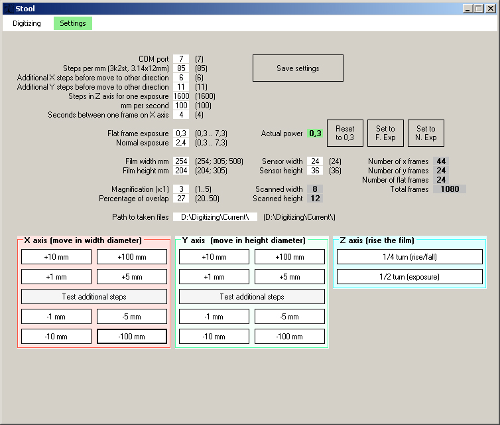Viewport: 500px width, 425px height.
Task: Switch to the Digitizing tab
Action: [x=27, y=23]
